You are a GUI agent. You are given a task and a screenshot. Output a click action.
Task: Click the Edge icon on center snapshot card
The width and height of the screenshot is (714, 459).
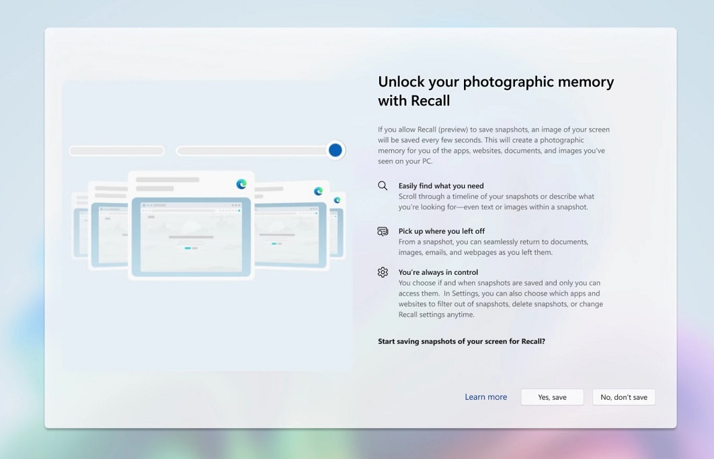241,184
